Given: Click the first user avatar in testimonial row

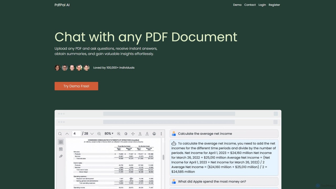Looking at the screenshot, I should pyautogui.click(x=57, y=68).
